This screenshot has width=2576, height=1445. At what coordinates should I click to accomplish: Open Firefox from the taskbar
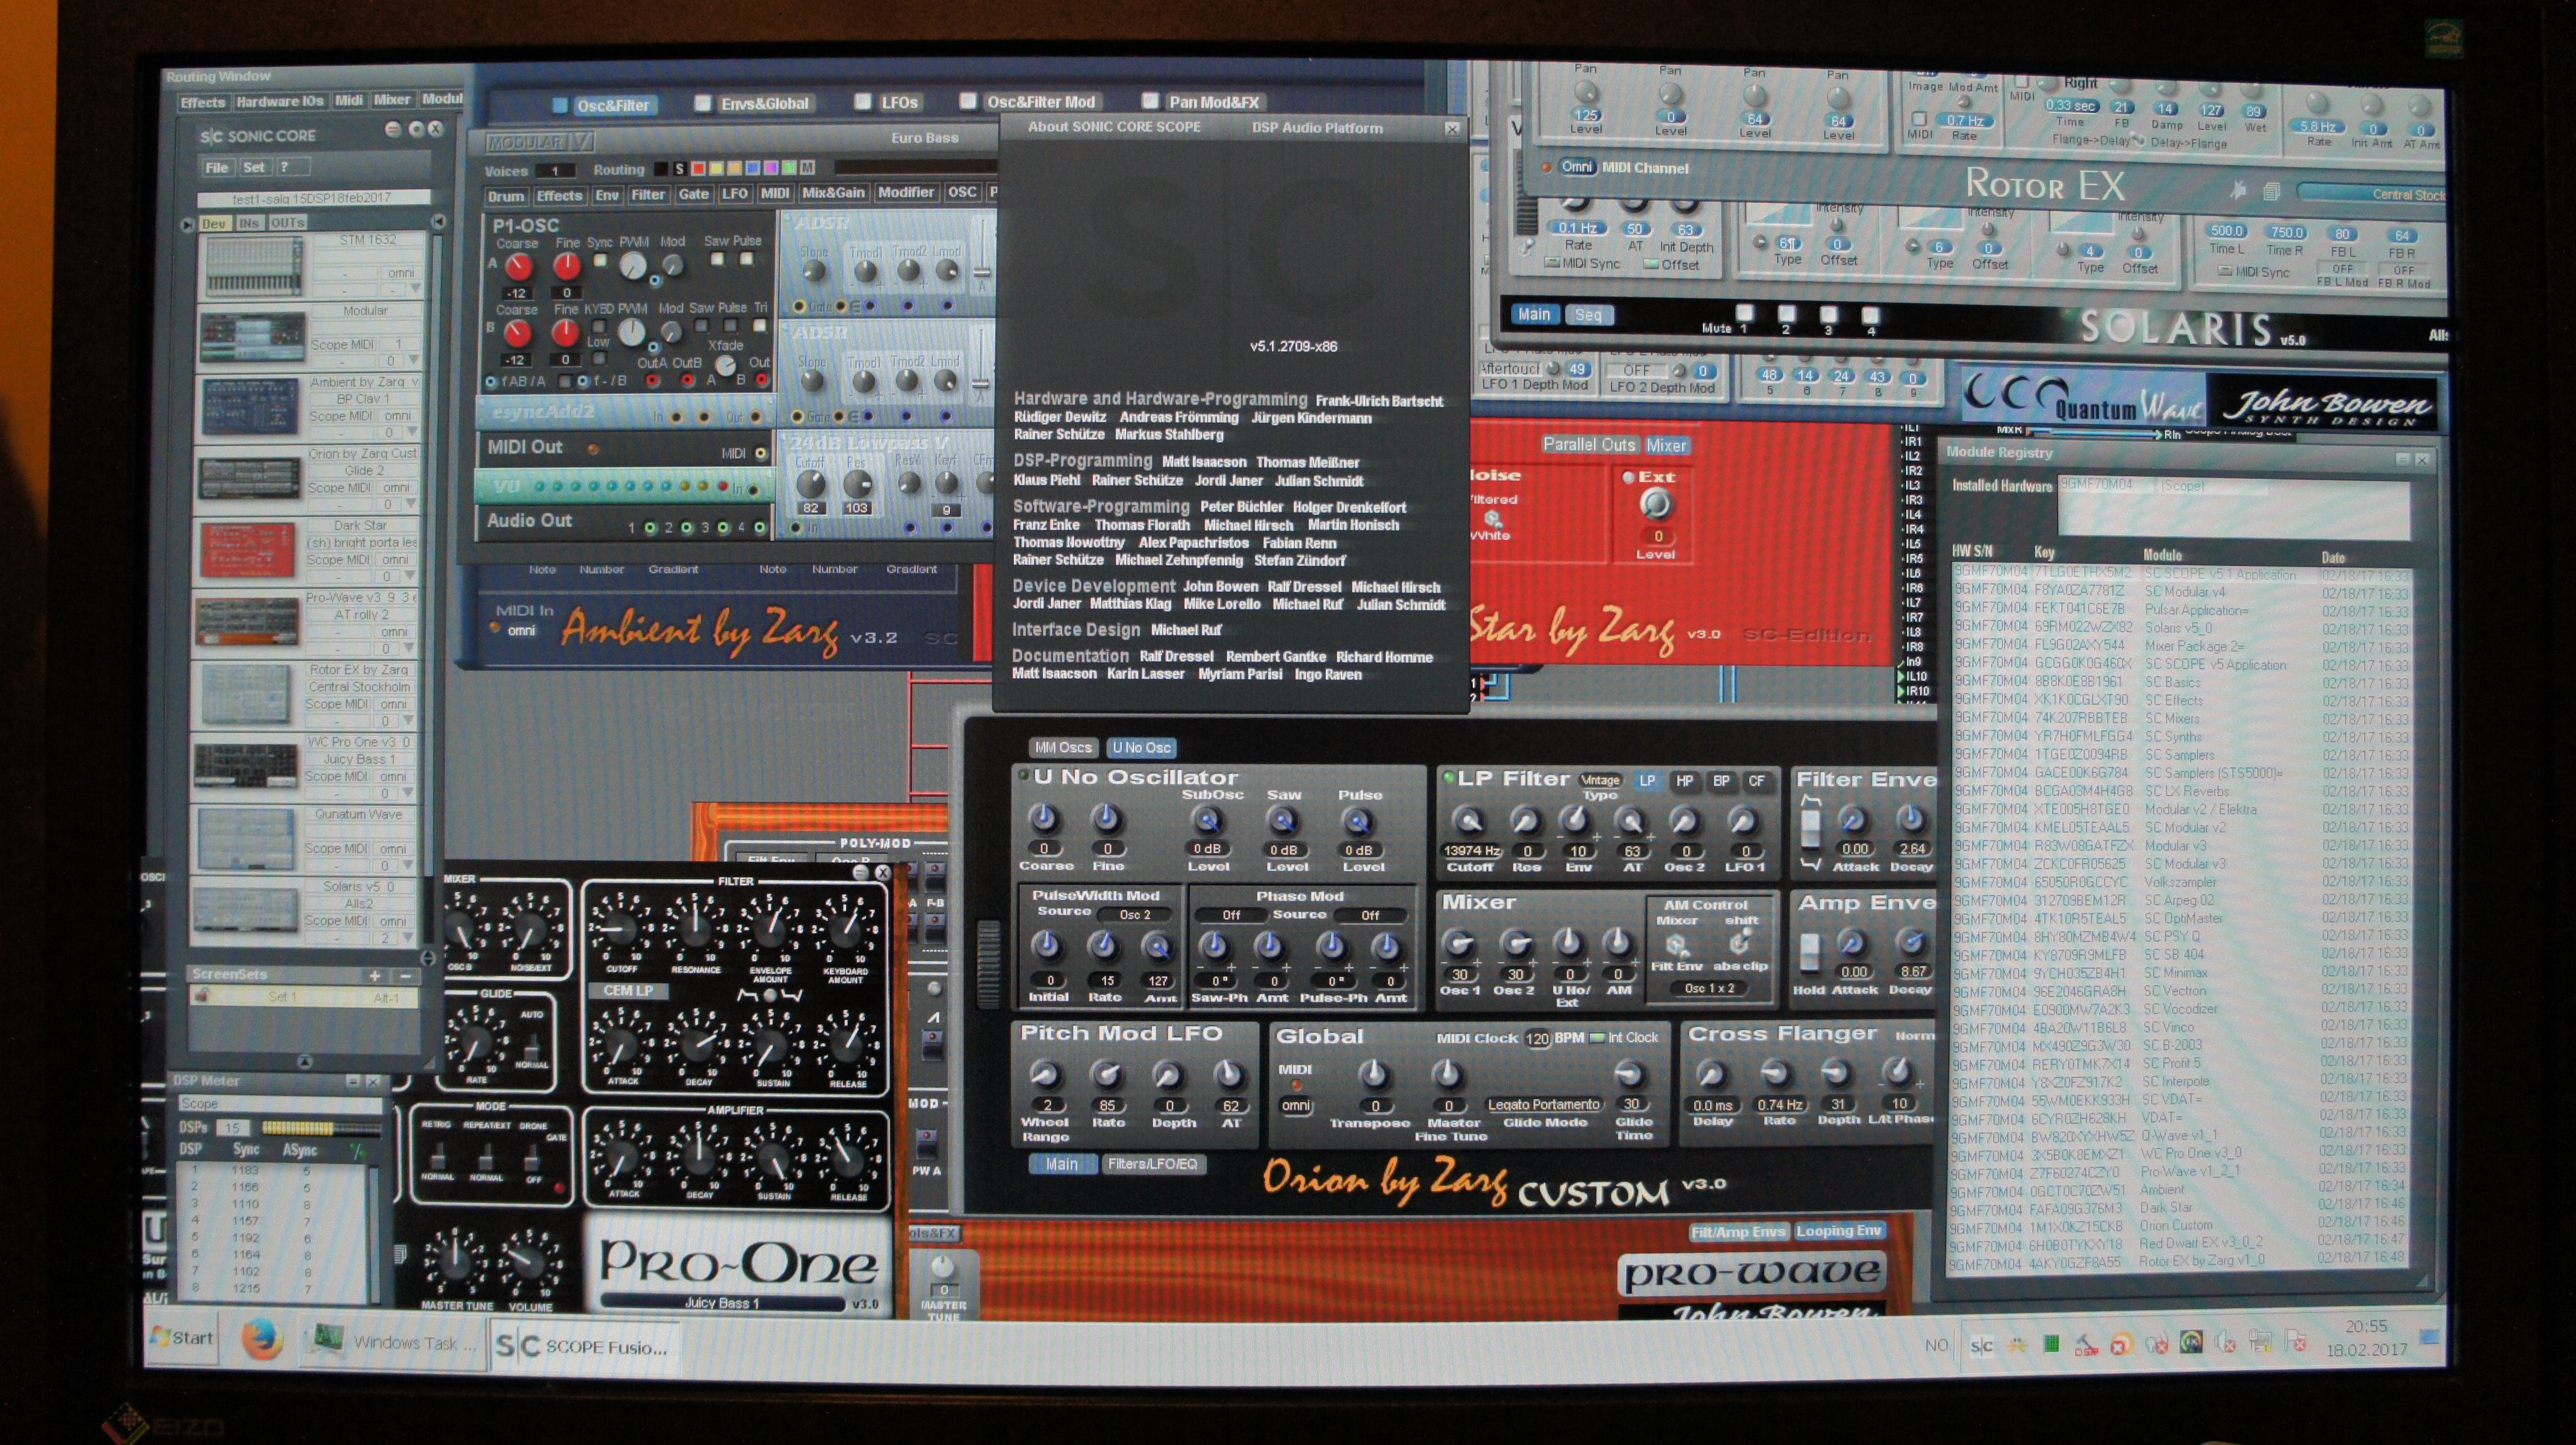pos(262,1340)
